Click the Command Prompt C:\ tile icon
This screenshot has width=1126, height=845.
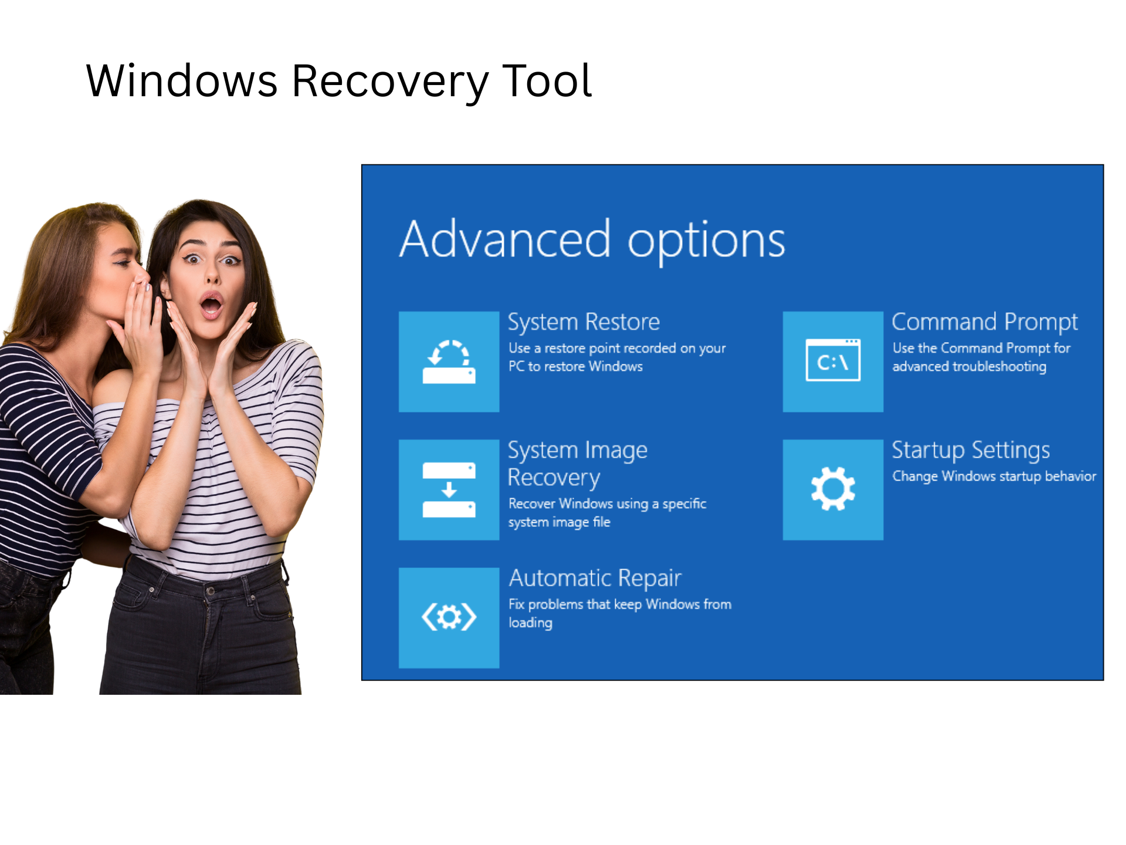[833, 361]
